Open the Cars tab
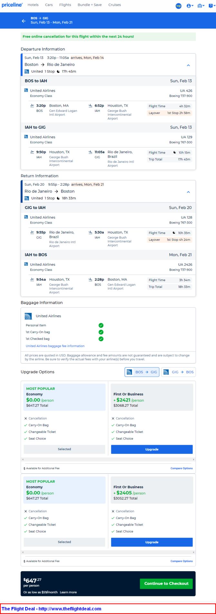The height and width of the screenshot is (614, 216). coord(49,5)
